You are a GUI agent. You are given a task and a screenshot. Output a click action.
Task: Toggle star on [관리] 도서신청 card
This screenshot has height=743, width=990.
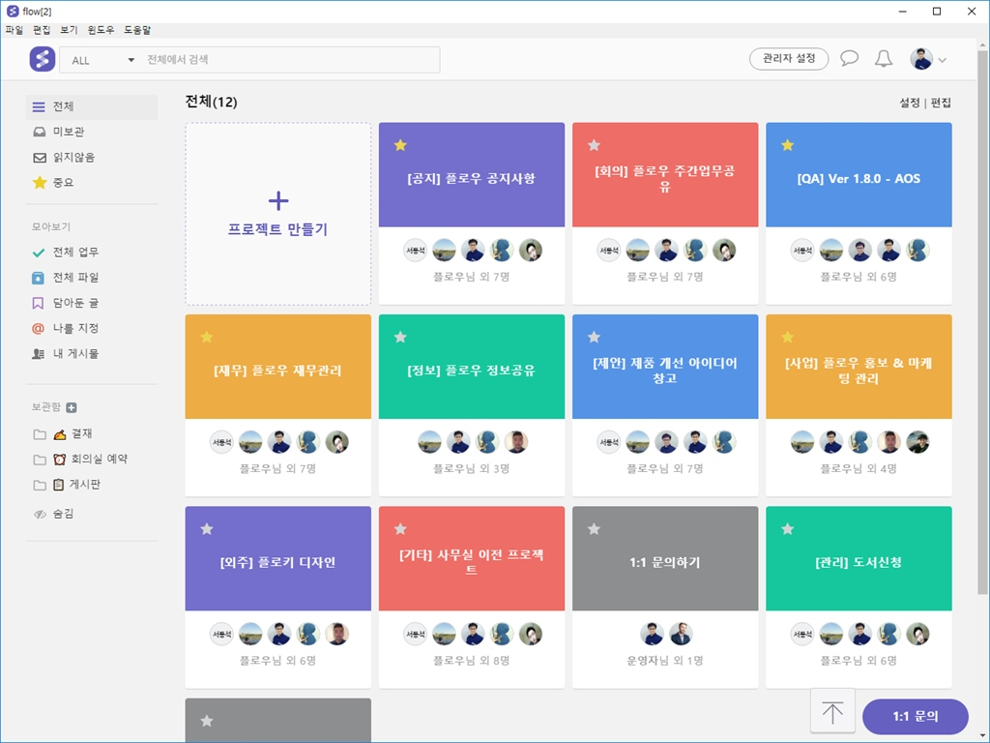(787, 529)
